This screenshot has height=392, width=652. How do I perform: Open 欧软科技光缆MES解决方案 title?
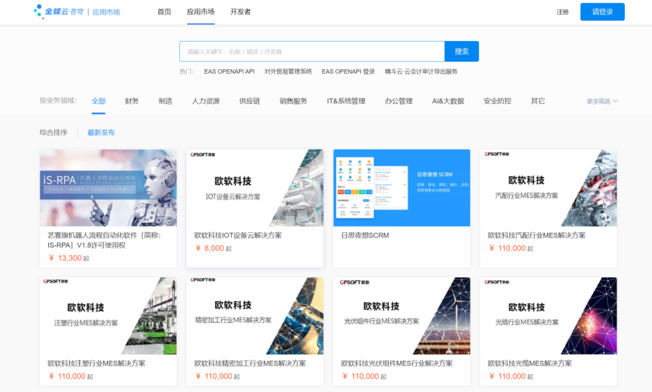point(530,363)
